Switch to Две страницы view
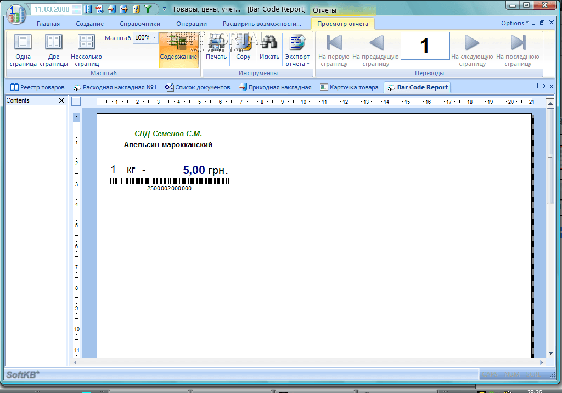The image size is (562, 393). point(54,50)
